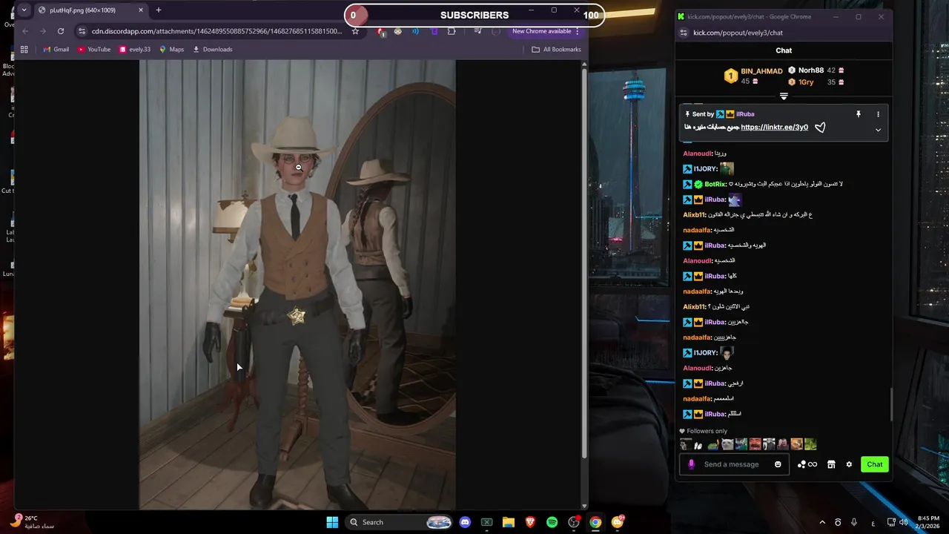Image resolution: width=949 pixels, height=534 pixels.
Task: Open the linktr.ee/3y0 pinned link
Action: [774, 128]
